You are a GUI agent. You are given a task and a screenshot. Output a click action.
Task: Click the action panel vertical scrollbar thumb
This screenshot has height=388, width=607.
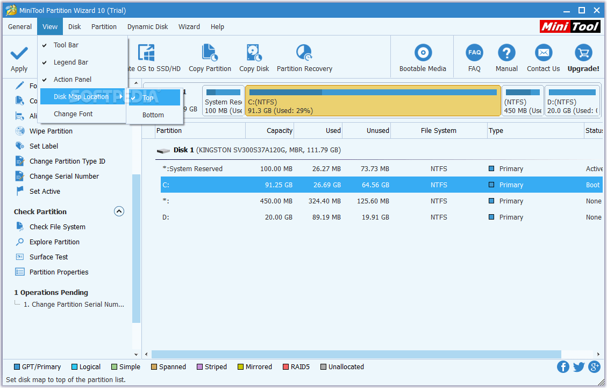[x=136, y=248]
